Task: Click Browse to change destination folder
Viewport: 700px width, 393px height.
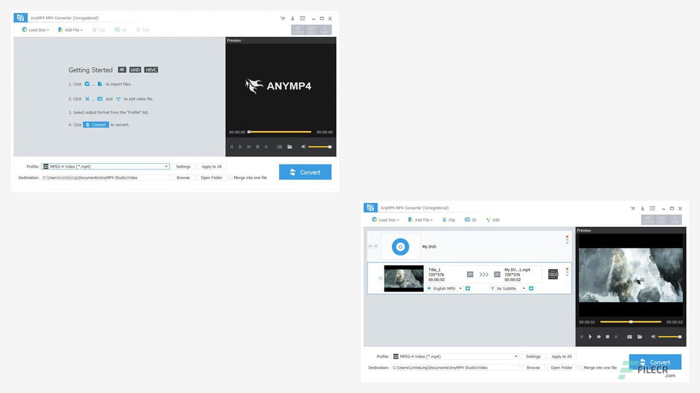Action: pos(533,367)
